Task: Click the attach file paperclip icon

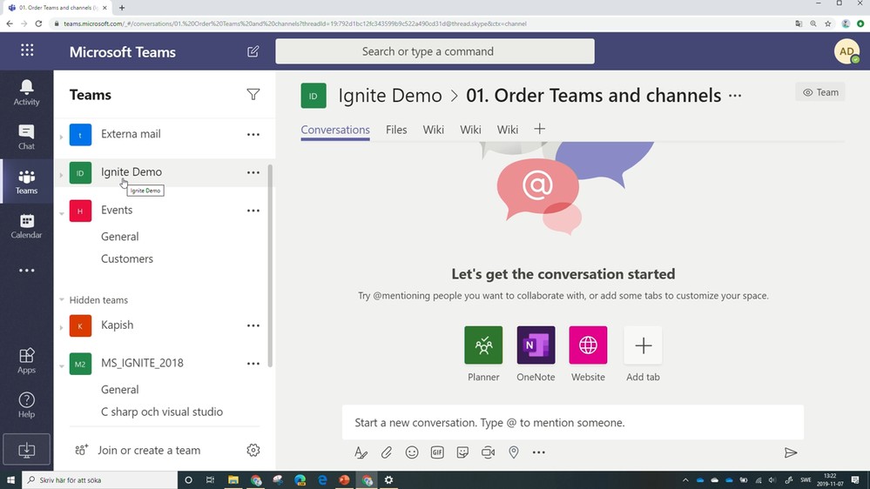Action: pos(387,452)
